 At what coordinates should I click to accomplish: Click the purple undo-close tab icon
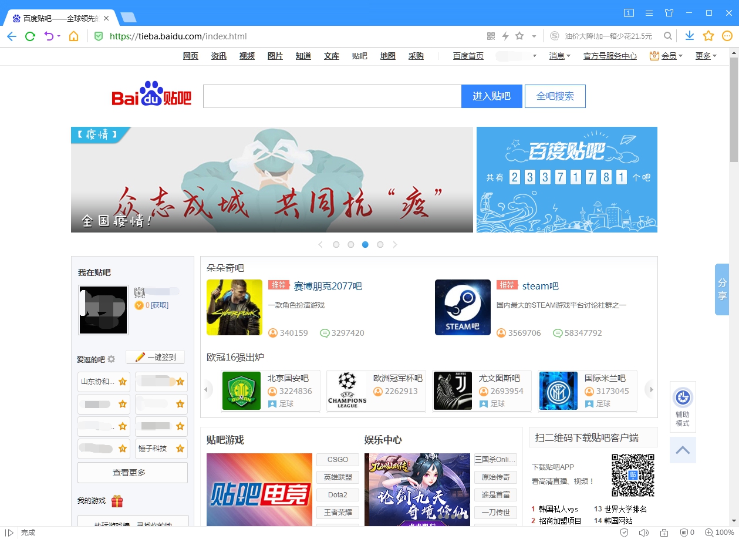pyautogui.click(x=49, y=36)
